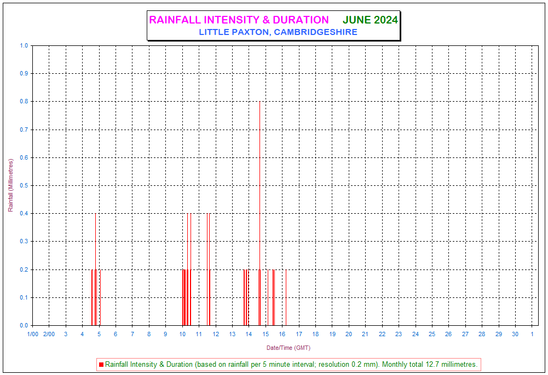Click the day 26 x-axis label
Screen dimensions: 548x375
tap(448, 334)
